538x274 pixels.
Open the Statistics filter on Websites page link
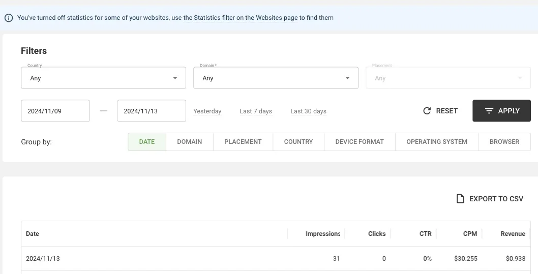241,17
